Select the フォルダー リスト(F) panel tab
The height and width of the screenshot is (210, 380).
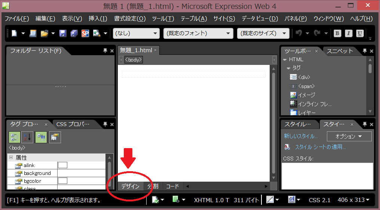click(36, 51)
